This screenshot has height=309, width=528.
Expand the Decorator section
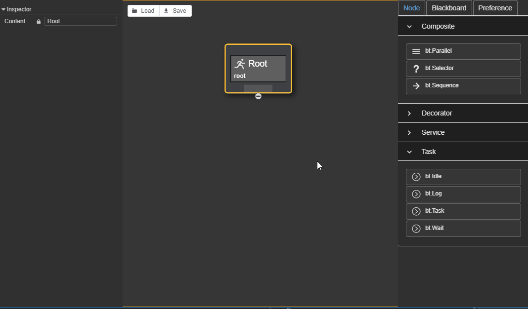409,114
